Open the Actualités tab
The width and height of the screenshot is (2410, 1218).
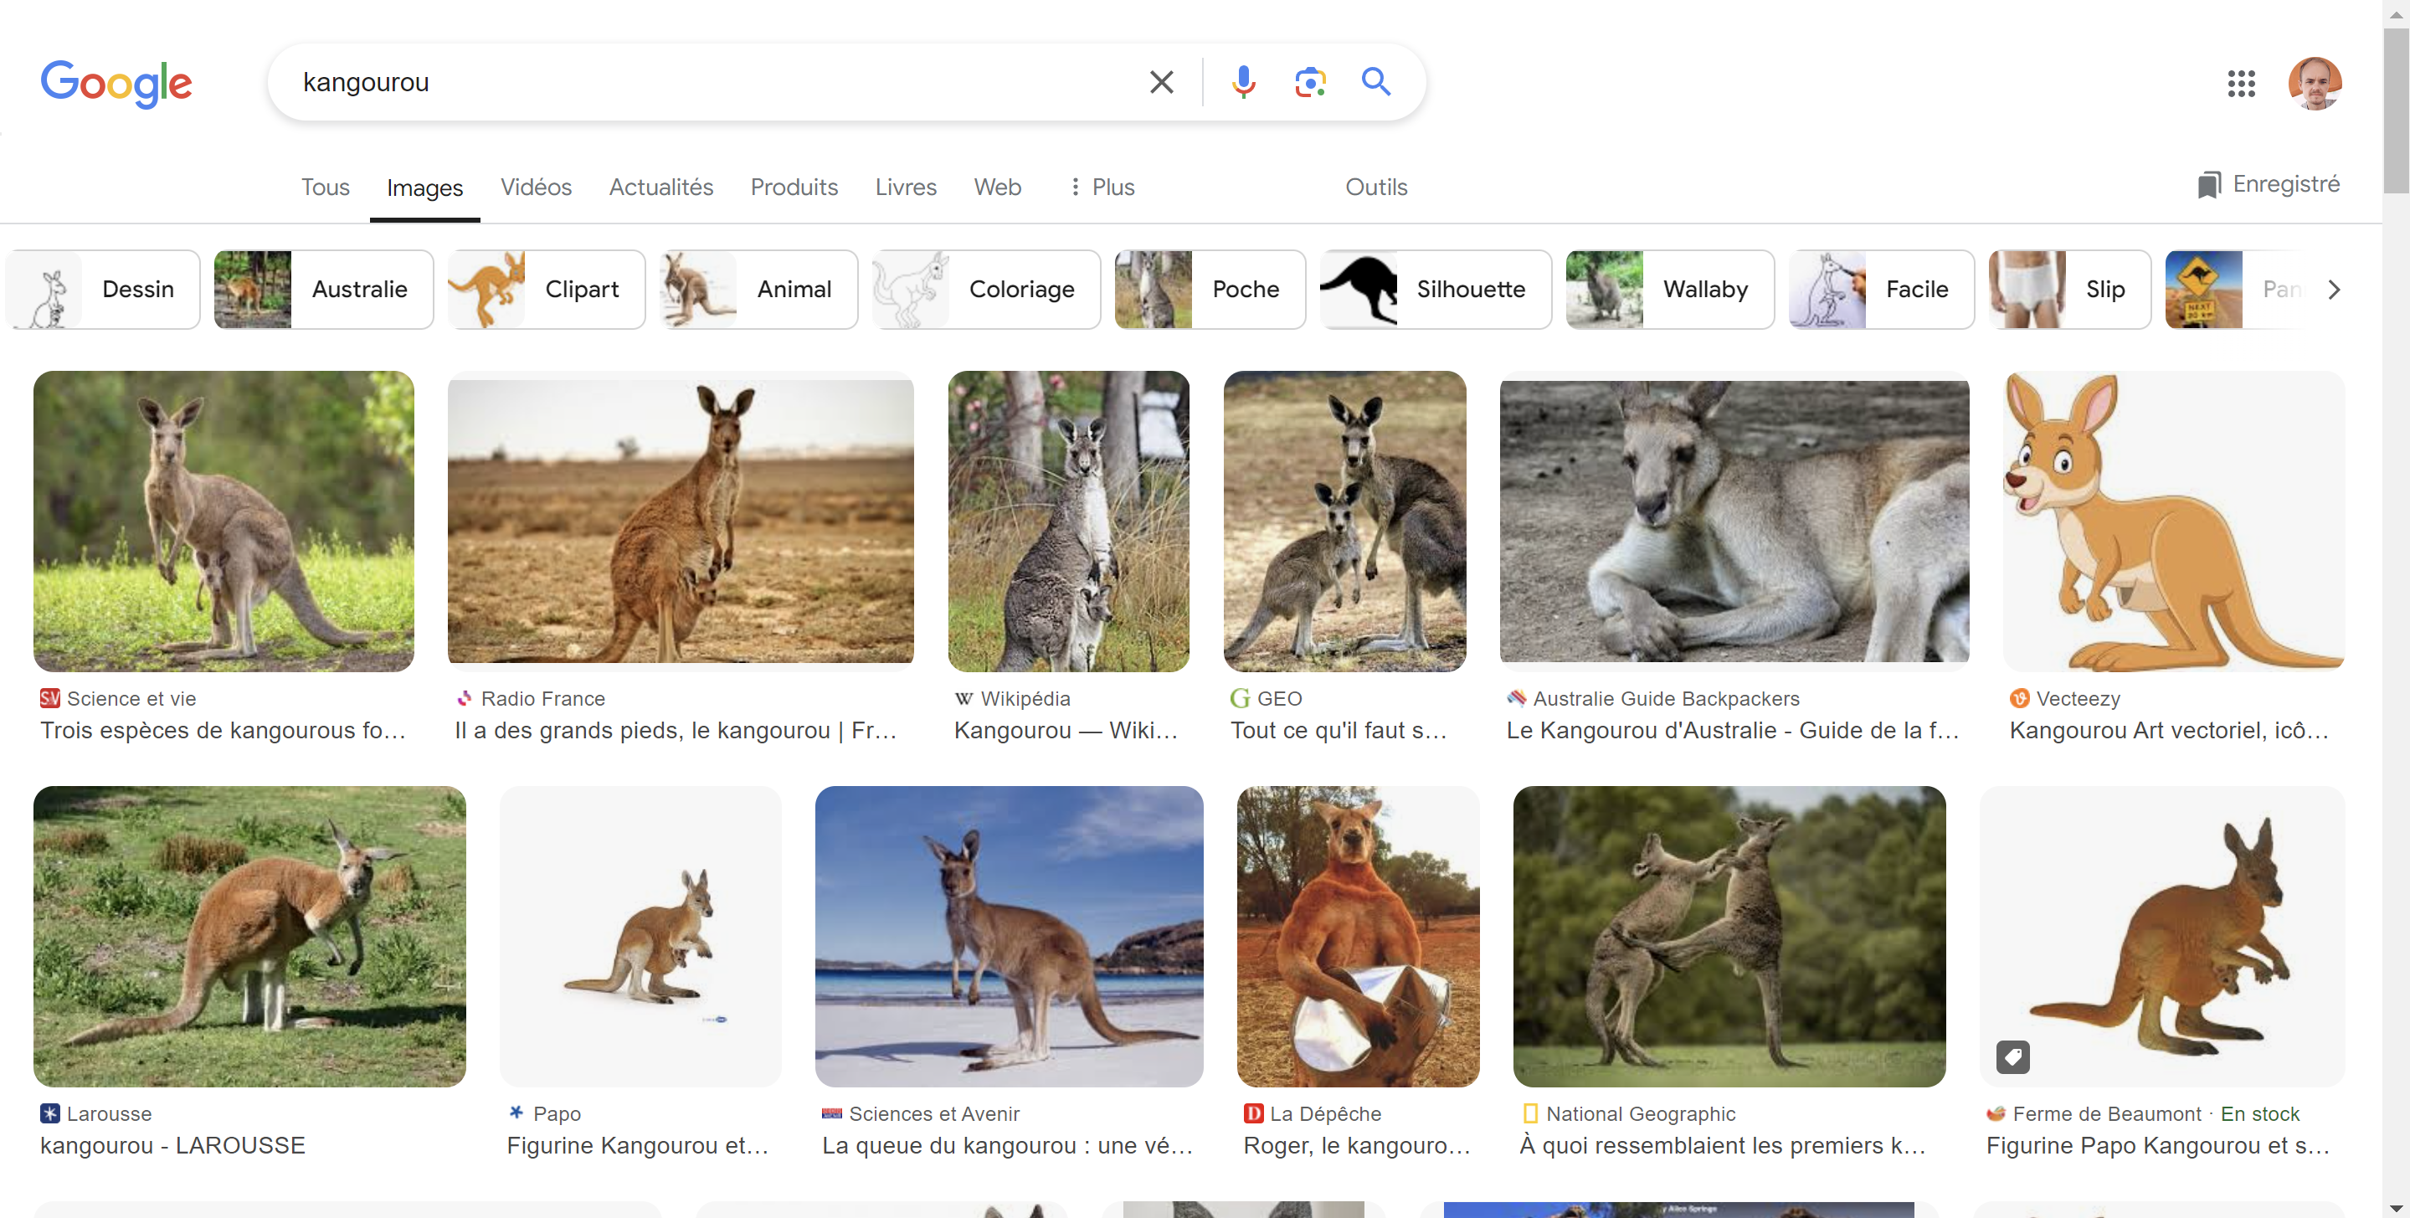coord(660,186)
